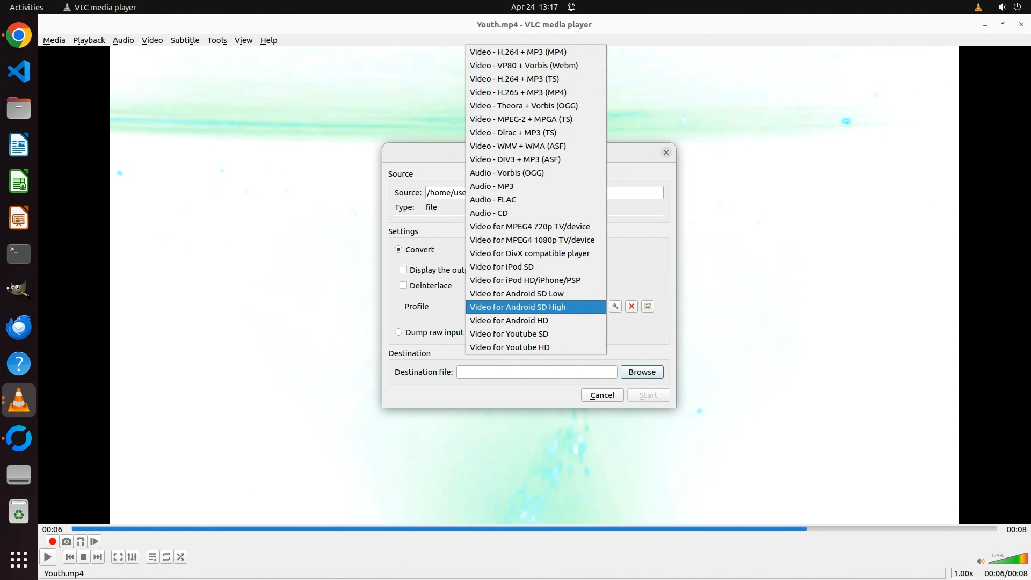Delete selected profile red X icon

pos(631,306)
